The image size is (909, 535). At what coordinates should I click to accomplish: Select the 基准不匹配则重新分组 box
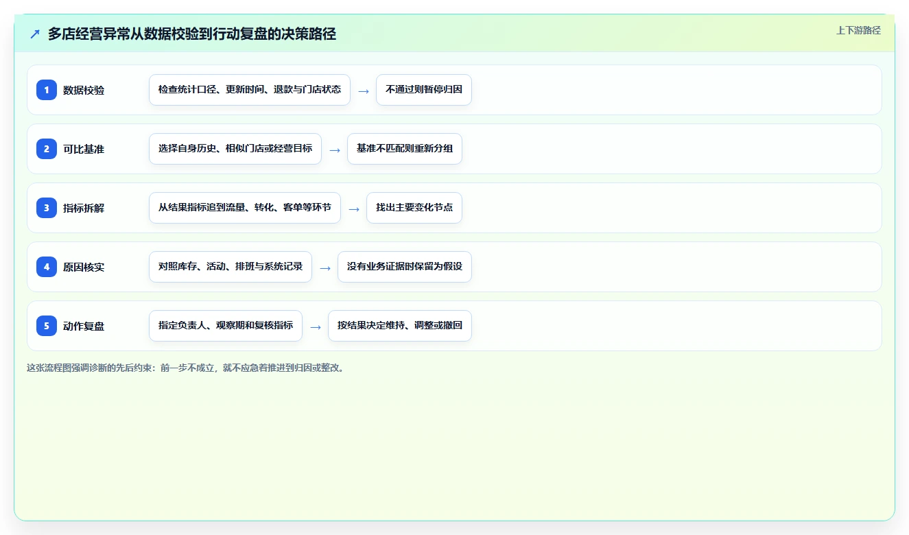pyautogui.click(x=405, y=149)
